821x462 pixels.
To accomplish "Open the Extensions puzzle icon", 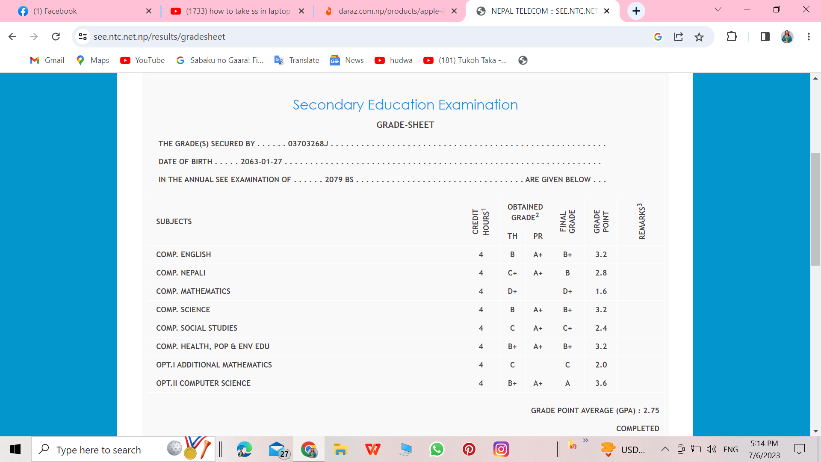I will click(732, 37).
